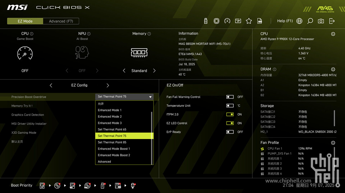Select Advanced option in dropdown list

pyautogui.click(x=123, y=162)
